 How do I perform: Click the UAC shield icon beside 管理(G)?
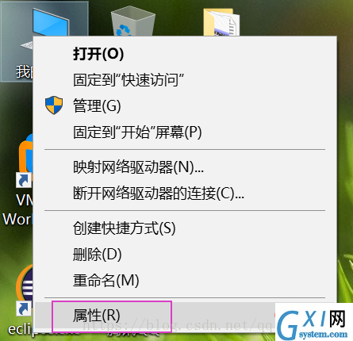click(54, 105)
